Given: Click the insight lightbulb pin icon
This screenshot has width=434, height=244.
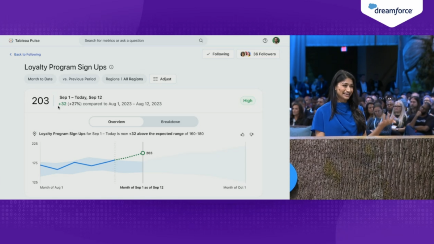Looking at the screenshot, I should coord(34,134).
